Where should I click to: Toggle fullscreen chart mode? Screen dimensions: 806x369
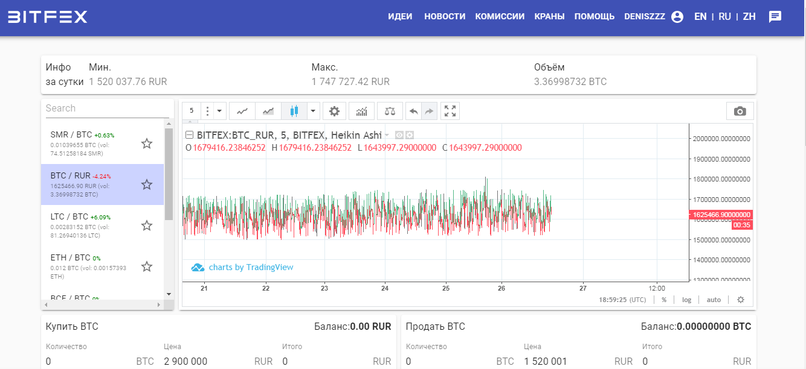point(450,111)
